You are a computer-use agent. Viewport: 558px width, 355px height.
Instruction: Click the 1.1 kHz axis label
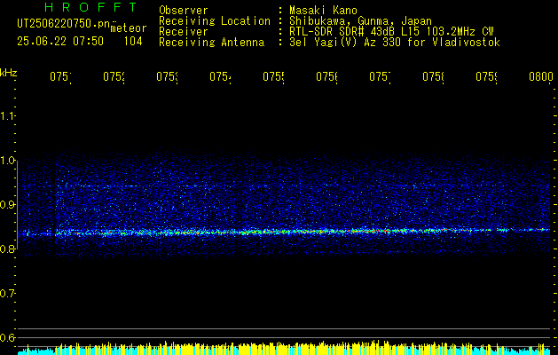coord(7,115)
